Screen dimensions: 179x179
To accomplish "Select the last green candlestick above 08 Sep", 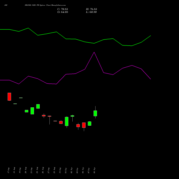I will 95,113.
